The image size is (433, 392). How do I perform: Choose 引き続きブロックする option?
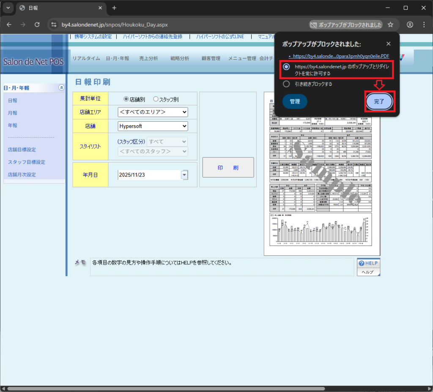click(x=286, y=84)
